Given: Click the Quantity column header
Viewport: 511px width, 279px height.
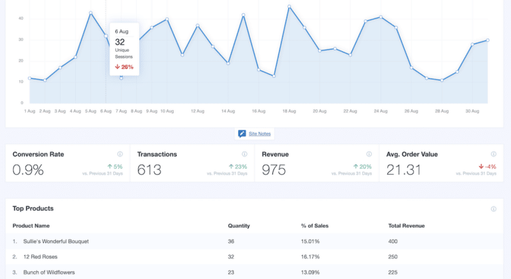Looking at the screenshot, I should pos(239,226).
